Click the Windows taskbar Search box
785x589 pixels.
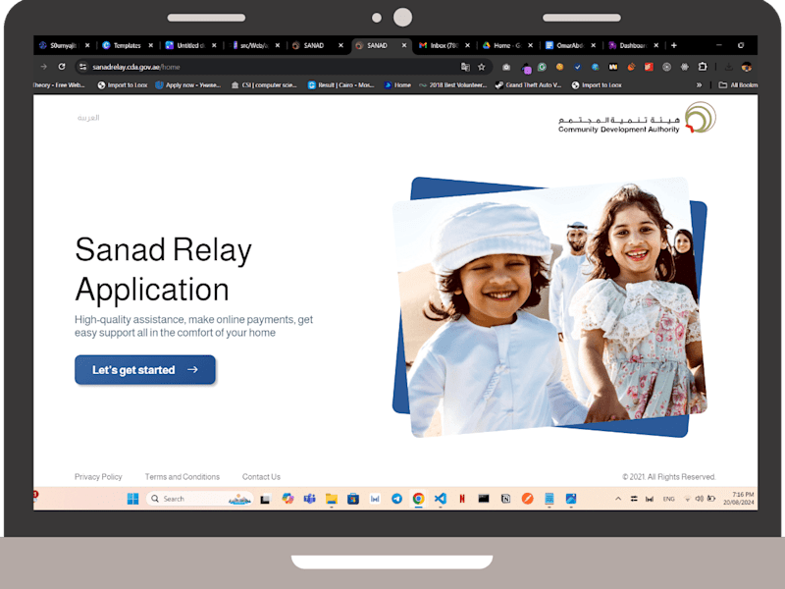(200, 499)
